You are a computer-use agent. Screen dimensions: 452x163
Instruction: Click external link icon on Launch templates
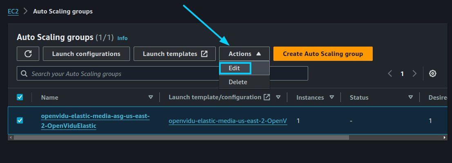[x=204, y=54]
